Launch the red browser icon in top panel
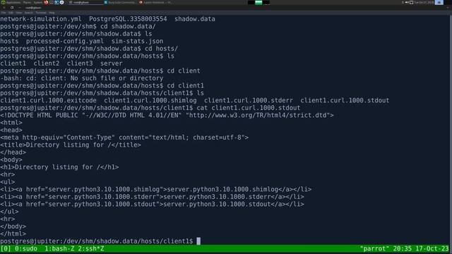This screenshot has height=254, width=452. [x=46, y=2]
